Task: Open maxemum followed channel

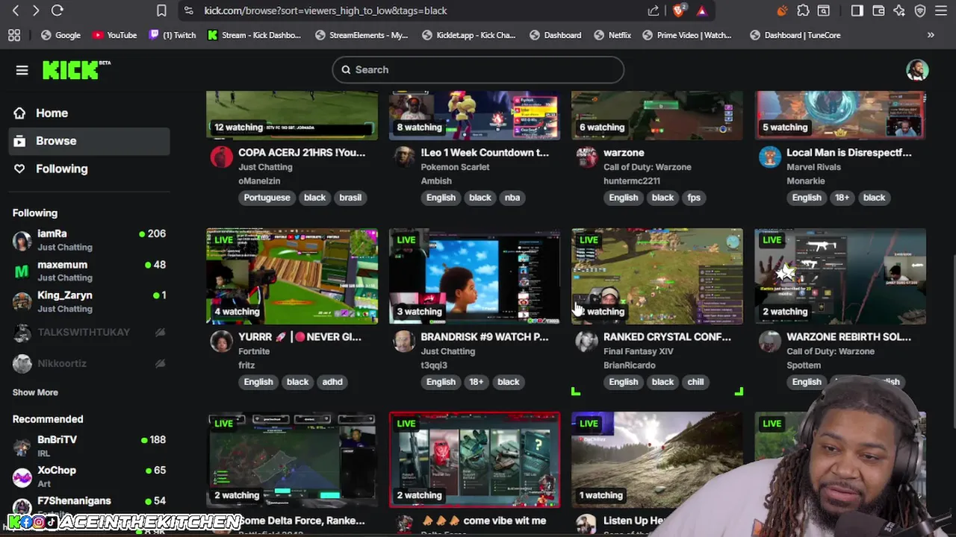Action: pyautogui.click(x=90, y=271)
